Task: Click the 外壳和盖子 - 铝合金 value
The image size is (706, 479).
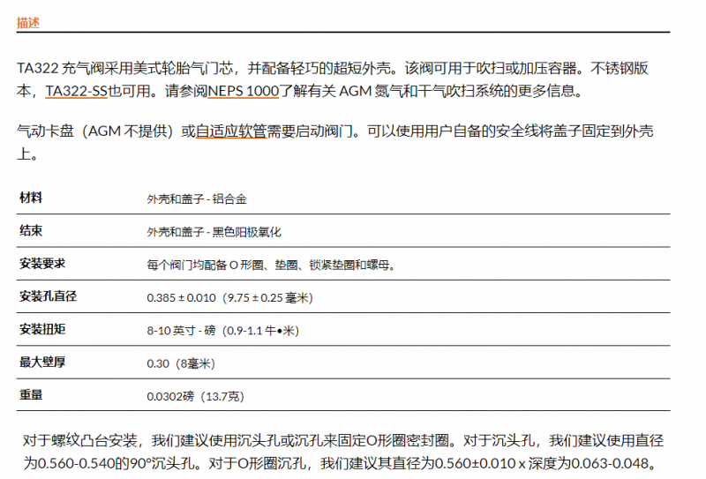Action: pyautogui.click(x=197, y=199)
